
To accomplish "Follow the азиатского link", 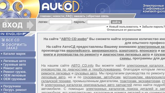I will (128, 51).
